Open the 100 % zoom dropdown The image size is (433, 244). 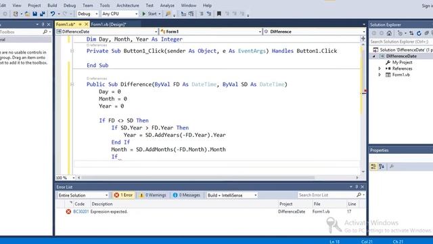74,178
